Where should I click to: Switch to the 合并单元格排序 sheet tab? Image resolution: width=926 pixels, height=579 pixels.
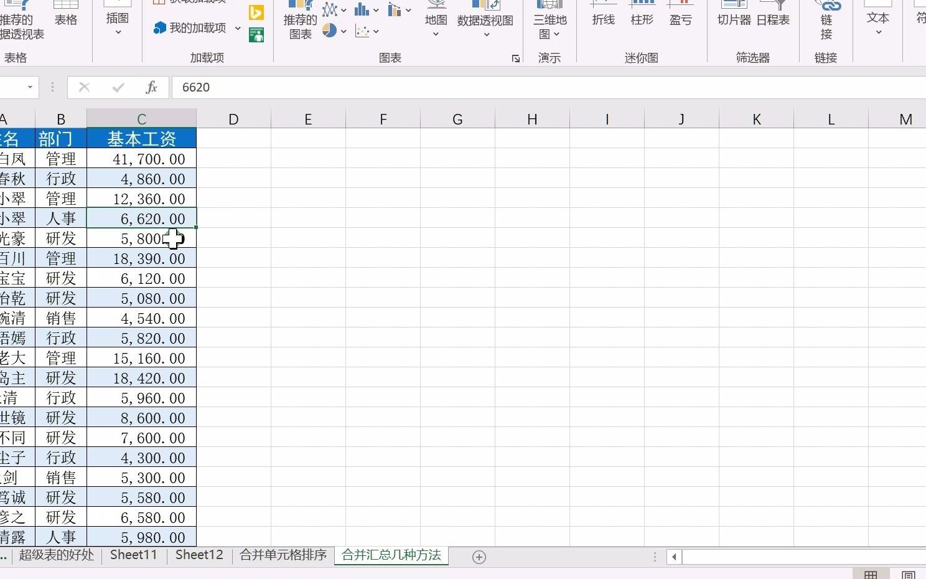click(x=283, y=555)
